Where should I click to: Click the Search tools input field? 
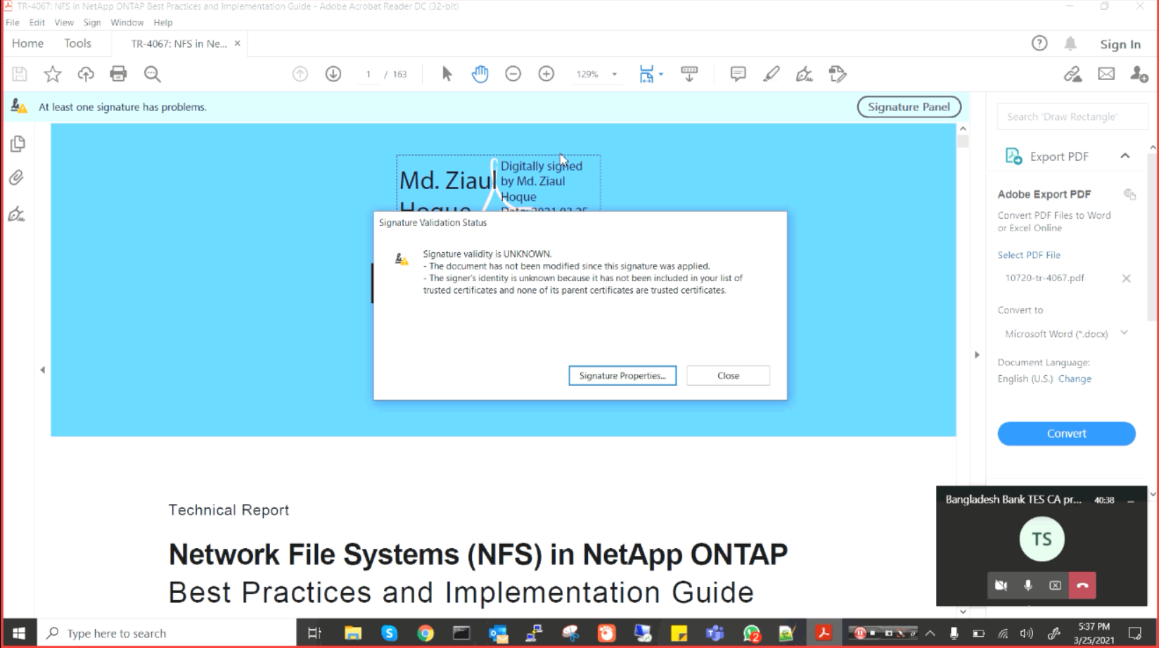pyautogui.click(x=1072, y=117)
